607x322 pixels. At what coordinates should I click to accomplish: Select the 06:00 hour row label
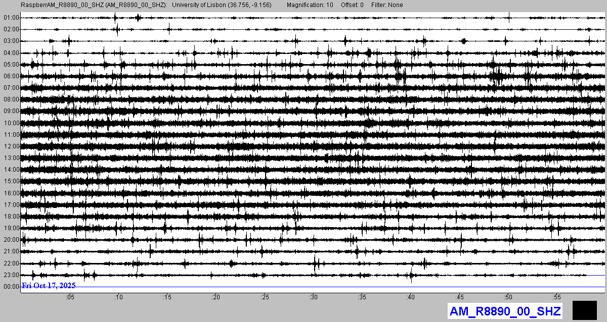[11, 76]
